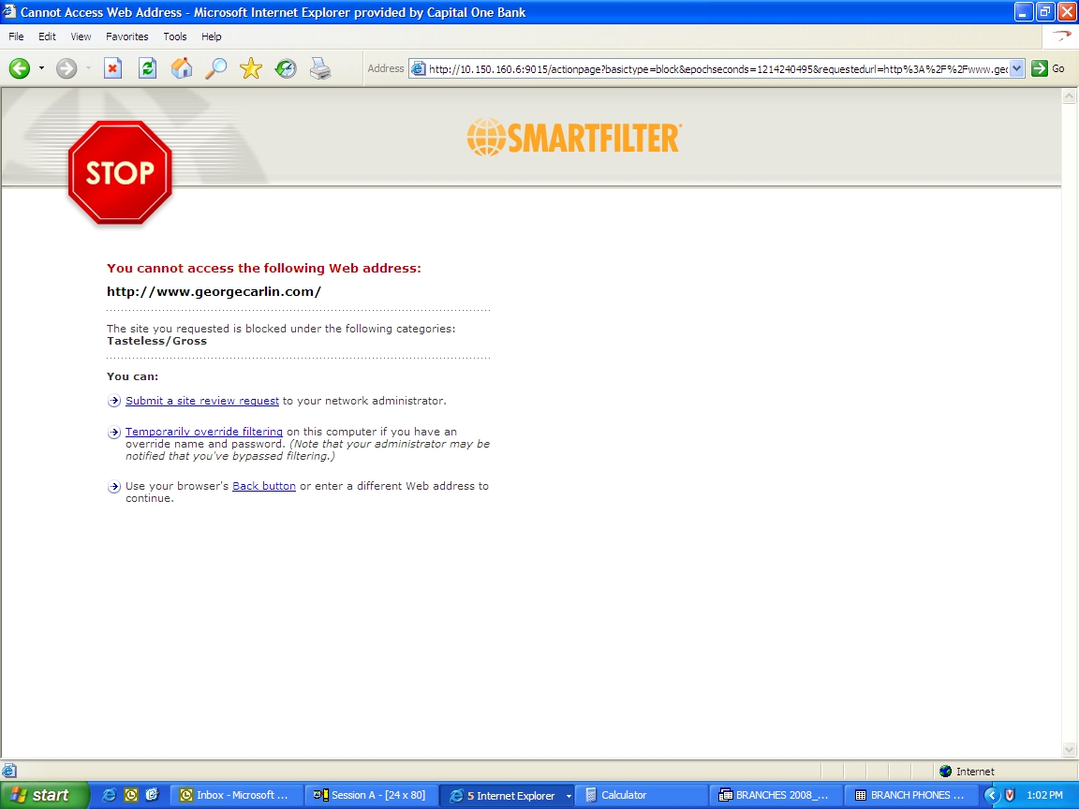Open Favorites star icon
The height and width of the screenshot is (809, 1079).
(250, 68)
